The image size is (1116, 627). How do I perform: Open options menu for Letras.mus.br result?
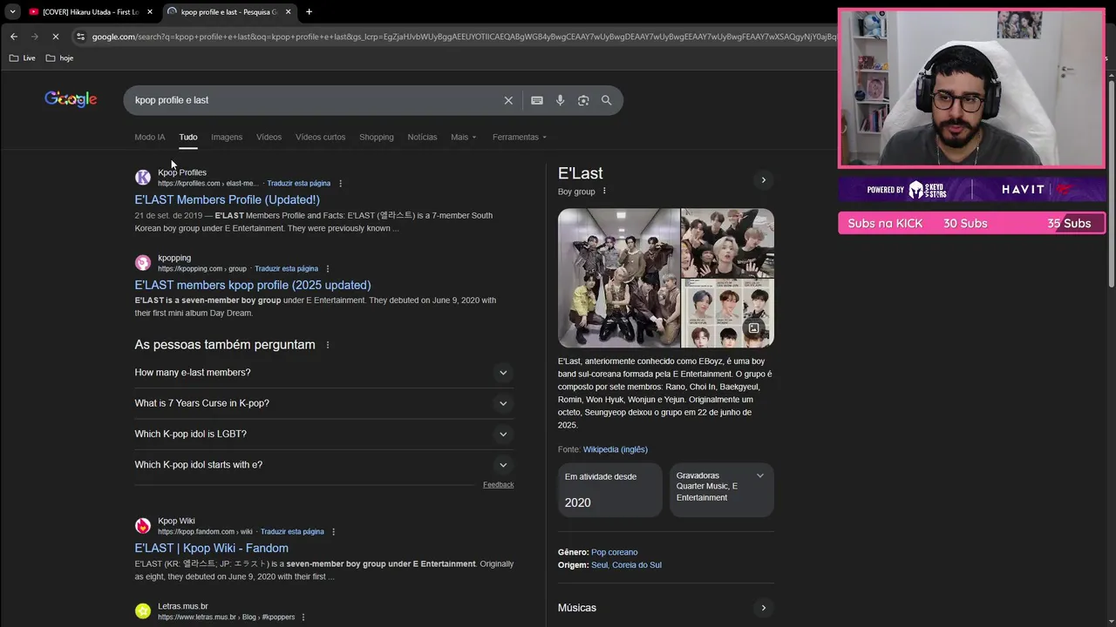[303, 617]
